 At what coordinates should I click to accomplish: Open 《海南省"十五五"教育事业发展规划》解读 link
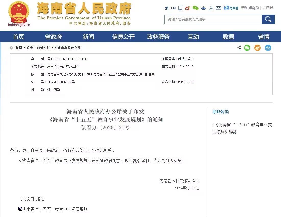point(242,128)
